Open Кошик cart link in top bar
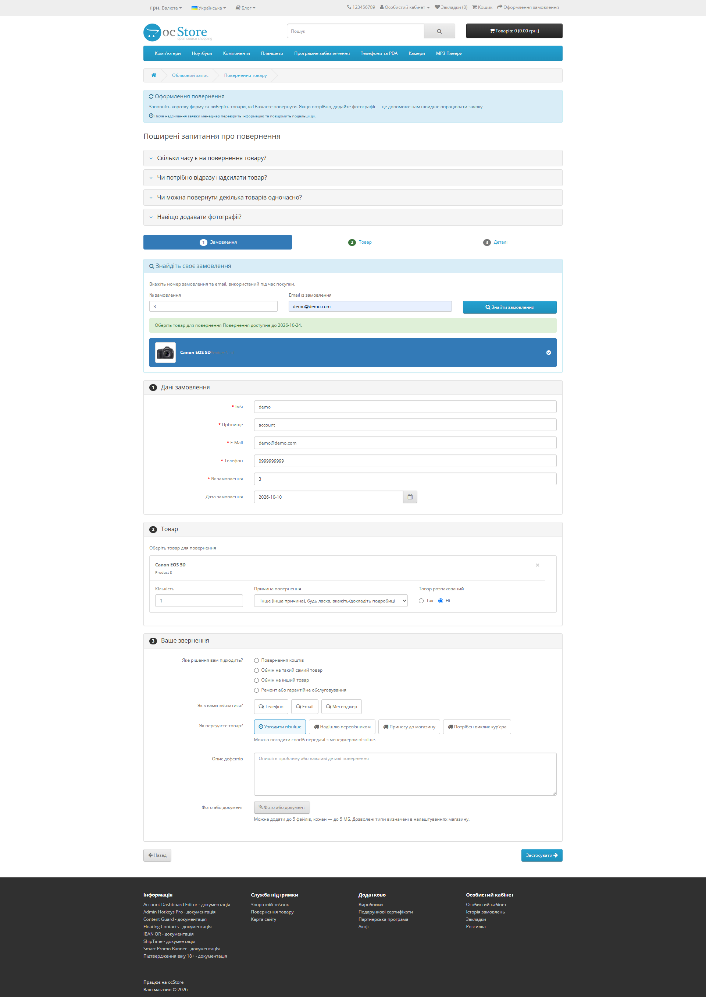 pyautogui.click(x=482, y=7)
